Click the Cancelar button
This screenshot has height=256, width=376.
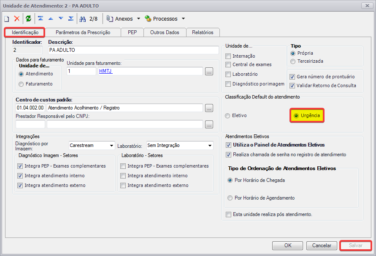[322, 245]
